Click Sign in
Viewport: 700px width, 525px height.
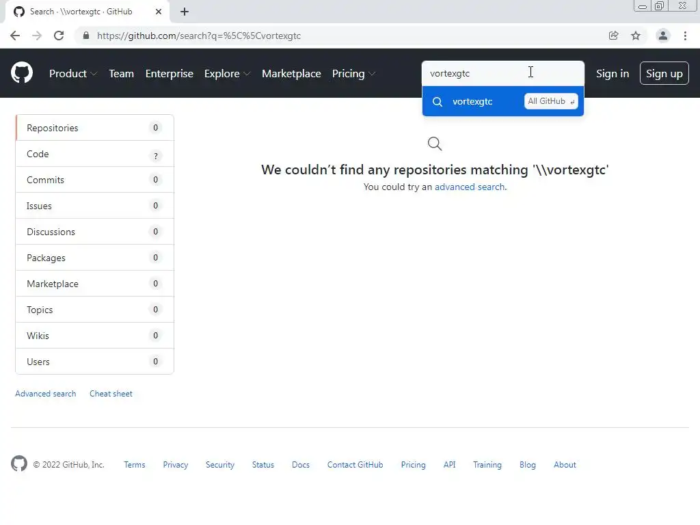(612, 74)
